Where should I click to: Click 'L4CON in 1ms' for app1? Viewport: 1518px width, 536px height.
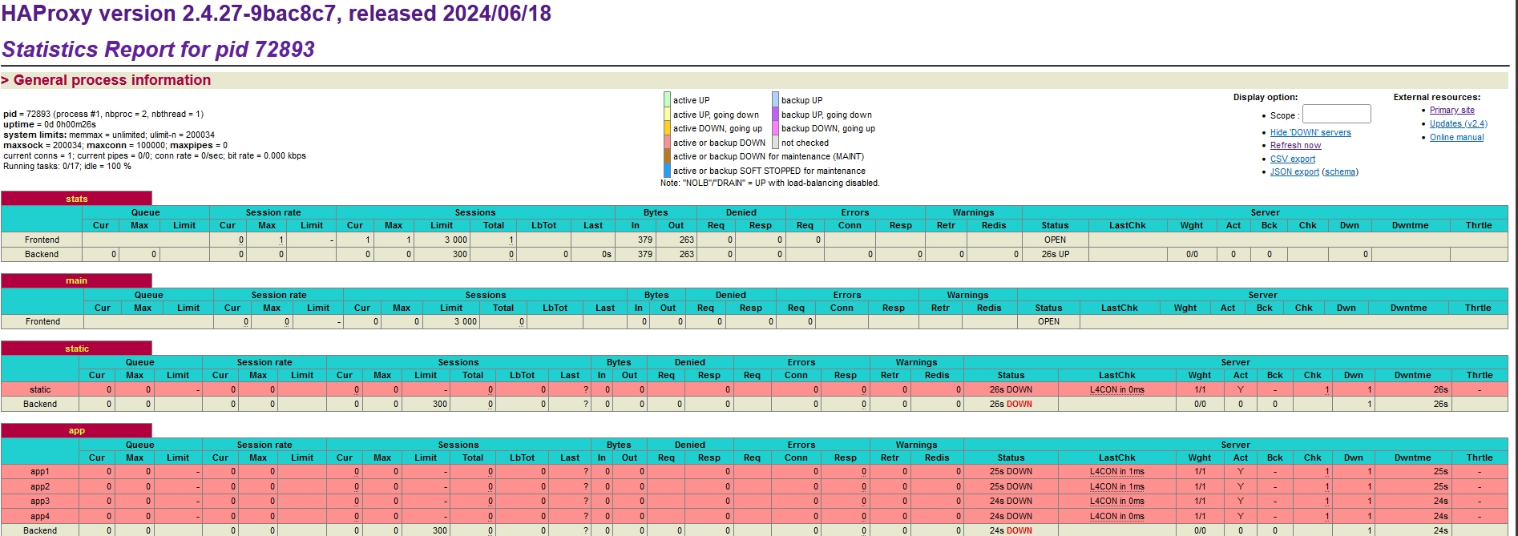[1116, 471]
